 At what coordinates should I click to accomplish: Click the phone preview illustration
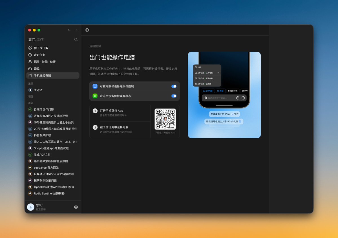224,95
